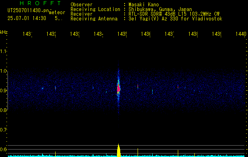
Task: Click the 'Observer' field label
Action: coord(82,5)
